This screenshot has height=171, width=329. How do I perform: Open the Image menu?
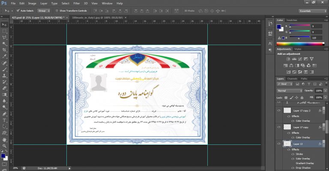(x=32, y=3)
